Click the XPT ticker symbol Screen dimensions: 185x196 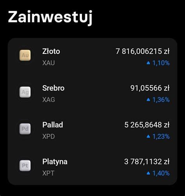click(48, 173)
